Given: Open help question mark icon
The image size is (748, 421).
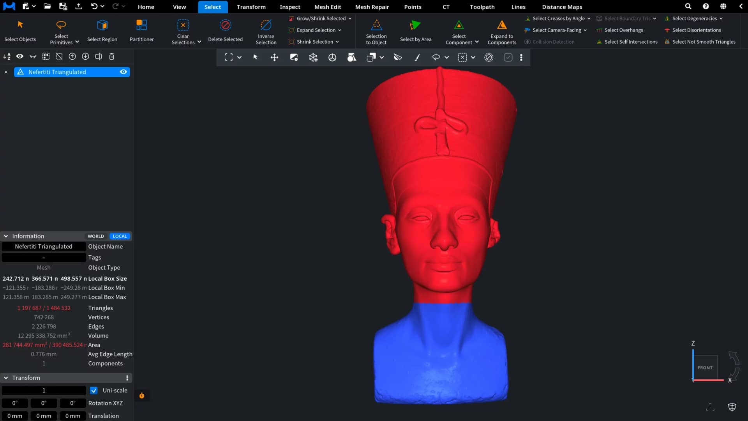Looking at the screenshot, I should (x=706, y=6).
